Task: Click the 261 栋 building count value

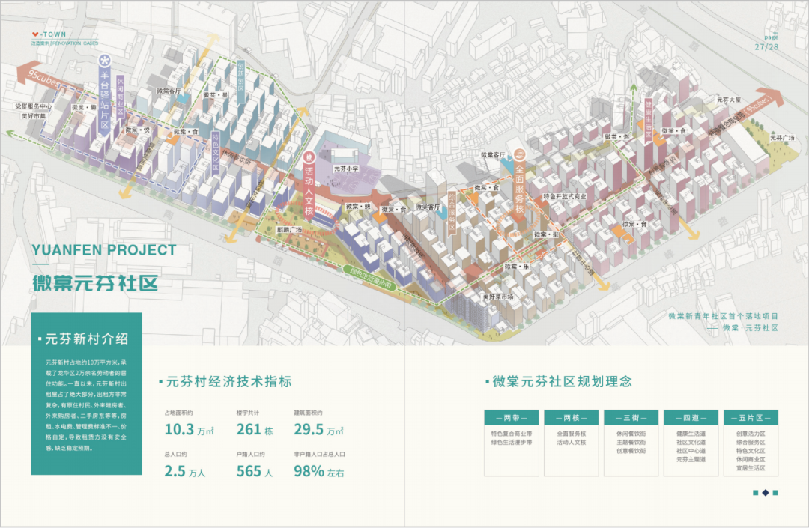Action: (255, 430)
